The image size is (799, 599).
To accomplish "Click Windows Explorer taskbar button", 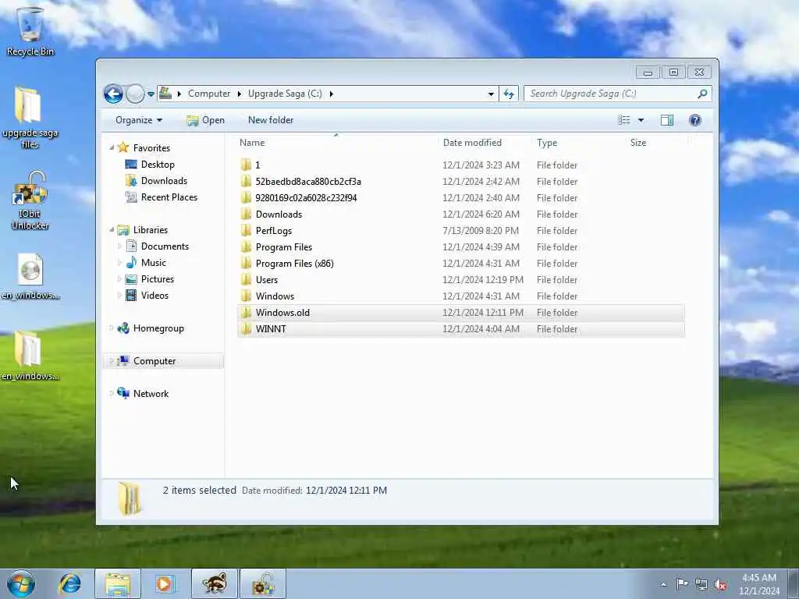I will click(x=118, y=583).
